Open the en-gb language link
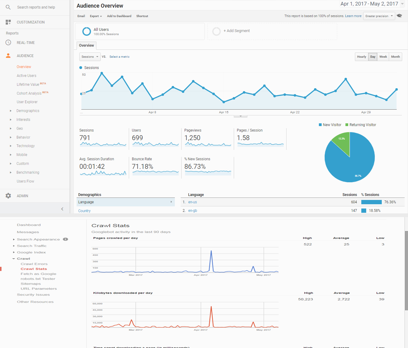Viewport: 408px width, 348px height. tap(193, 211)
